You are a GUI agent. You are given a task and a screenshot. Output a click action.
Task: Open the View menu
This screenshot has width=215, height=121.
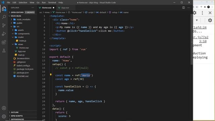(x=32, y=2)
